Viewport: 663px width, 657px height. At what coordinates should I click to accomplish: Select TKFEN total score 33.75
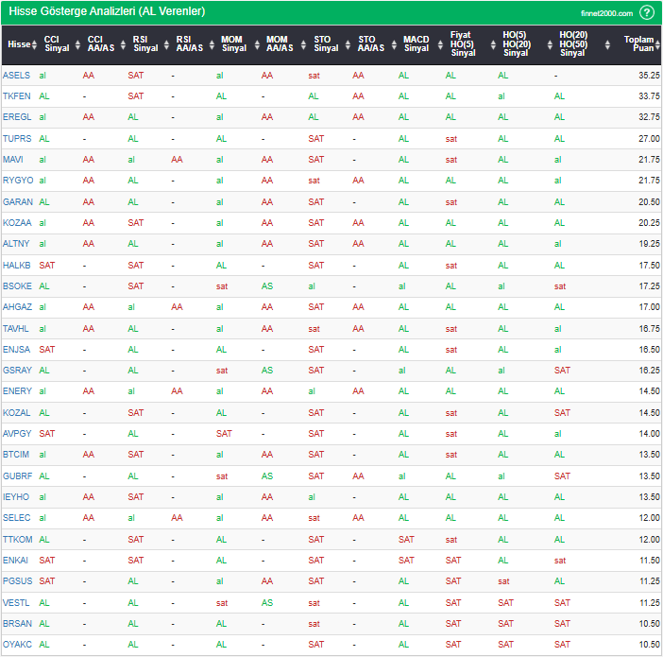tap(649, 96)
